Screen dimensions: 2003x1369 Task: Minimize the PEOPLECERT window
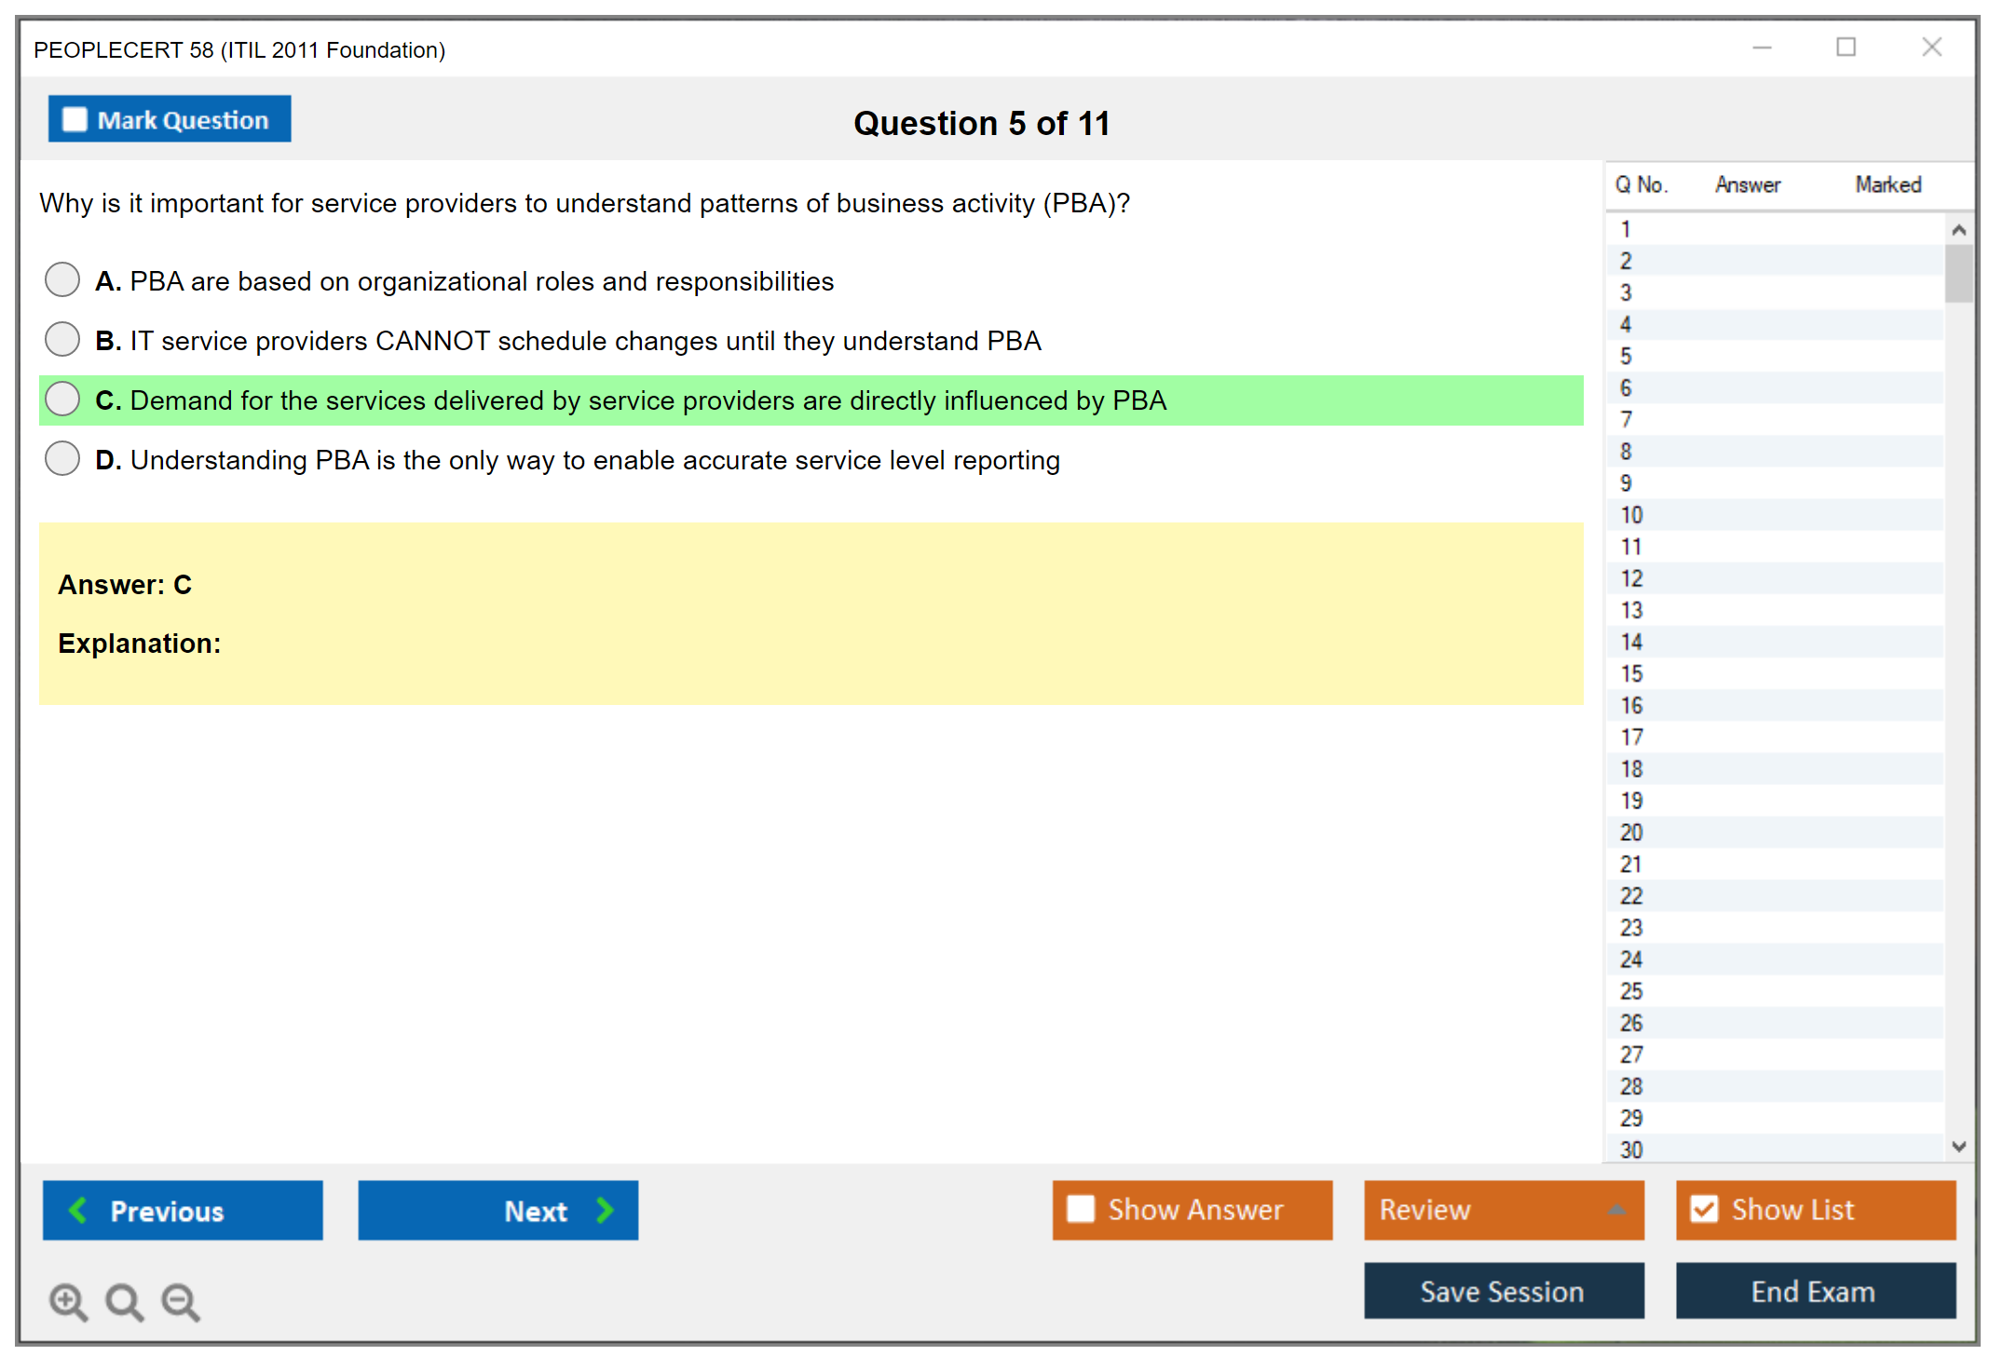pos(1762,47)
